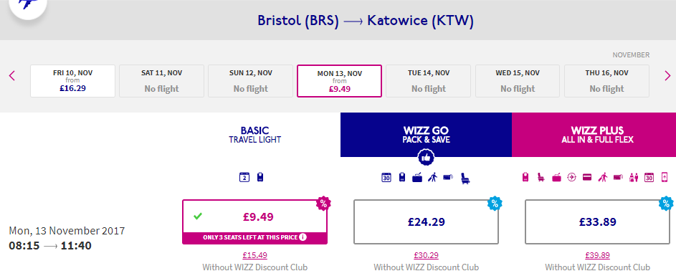The height and width of the screenshot is (276, 676).
Task: Click the WIZZ GO priority boarding walking icon
Action: pyautogui.click(x=432, y=177)
